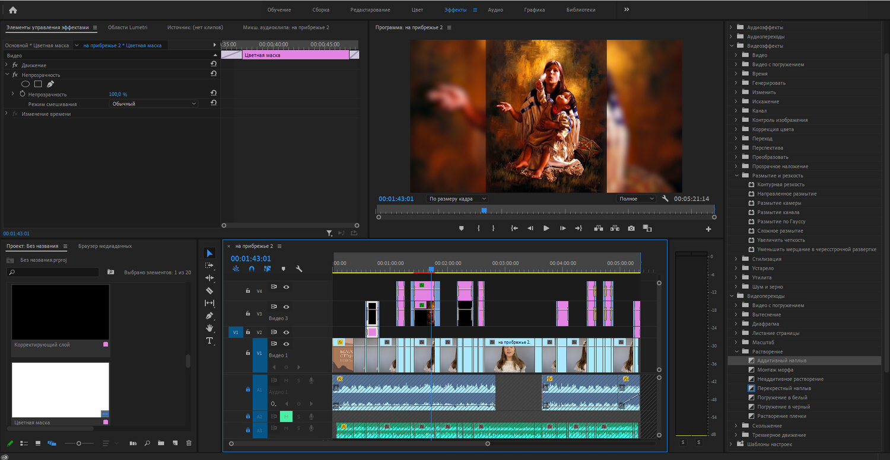
Task: Reset the Движение effect parameters
Action: tap(214, 64)
